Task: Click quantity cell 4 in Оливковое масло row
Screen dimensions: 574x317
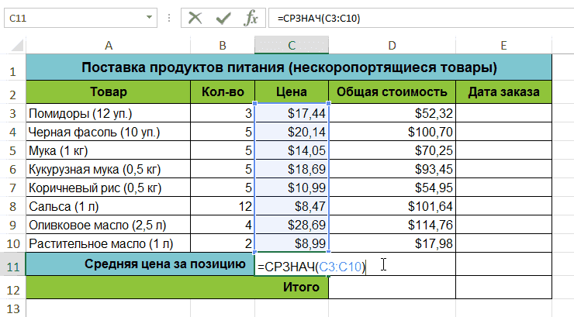Action: pos(223,226)
